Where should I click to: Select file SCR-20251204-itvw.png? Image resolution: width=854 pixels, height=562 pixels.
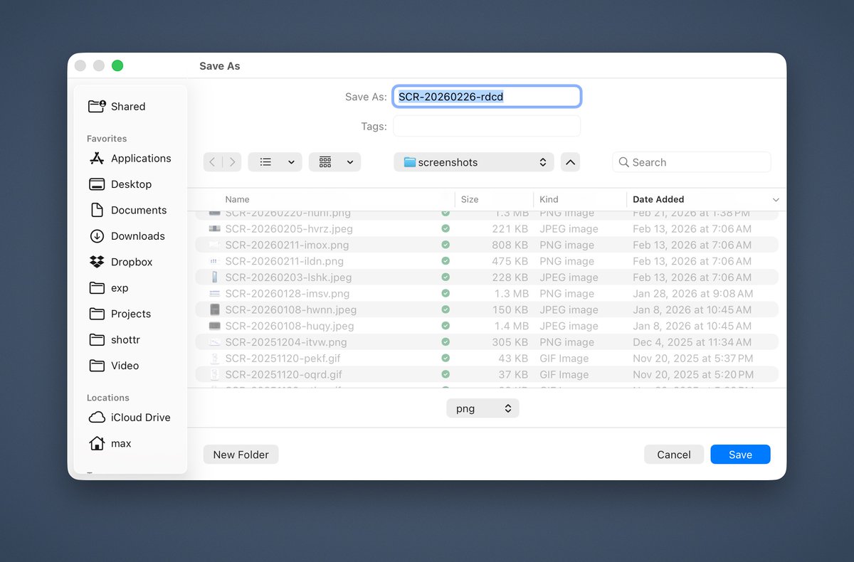(x=486, y=342)
